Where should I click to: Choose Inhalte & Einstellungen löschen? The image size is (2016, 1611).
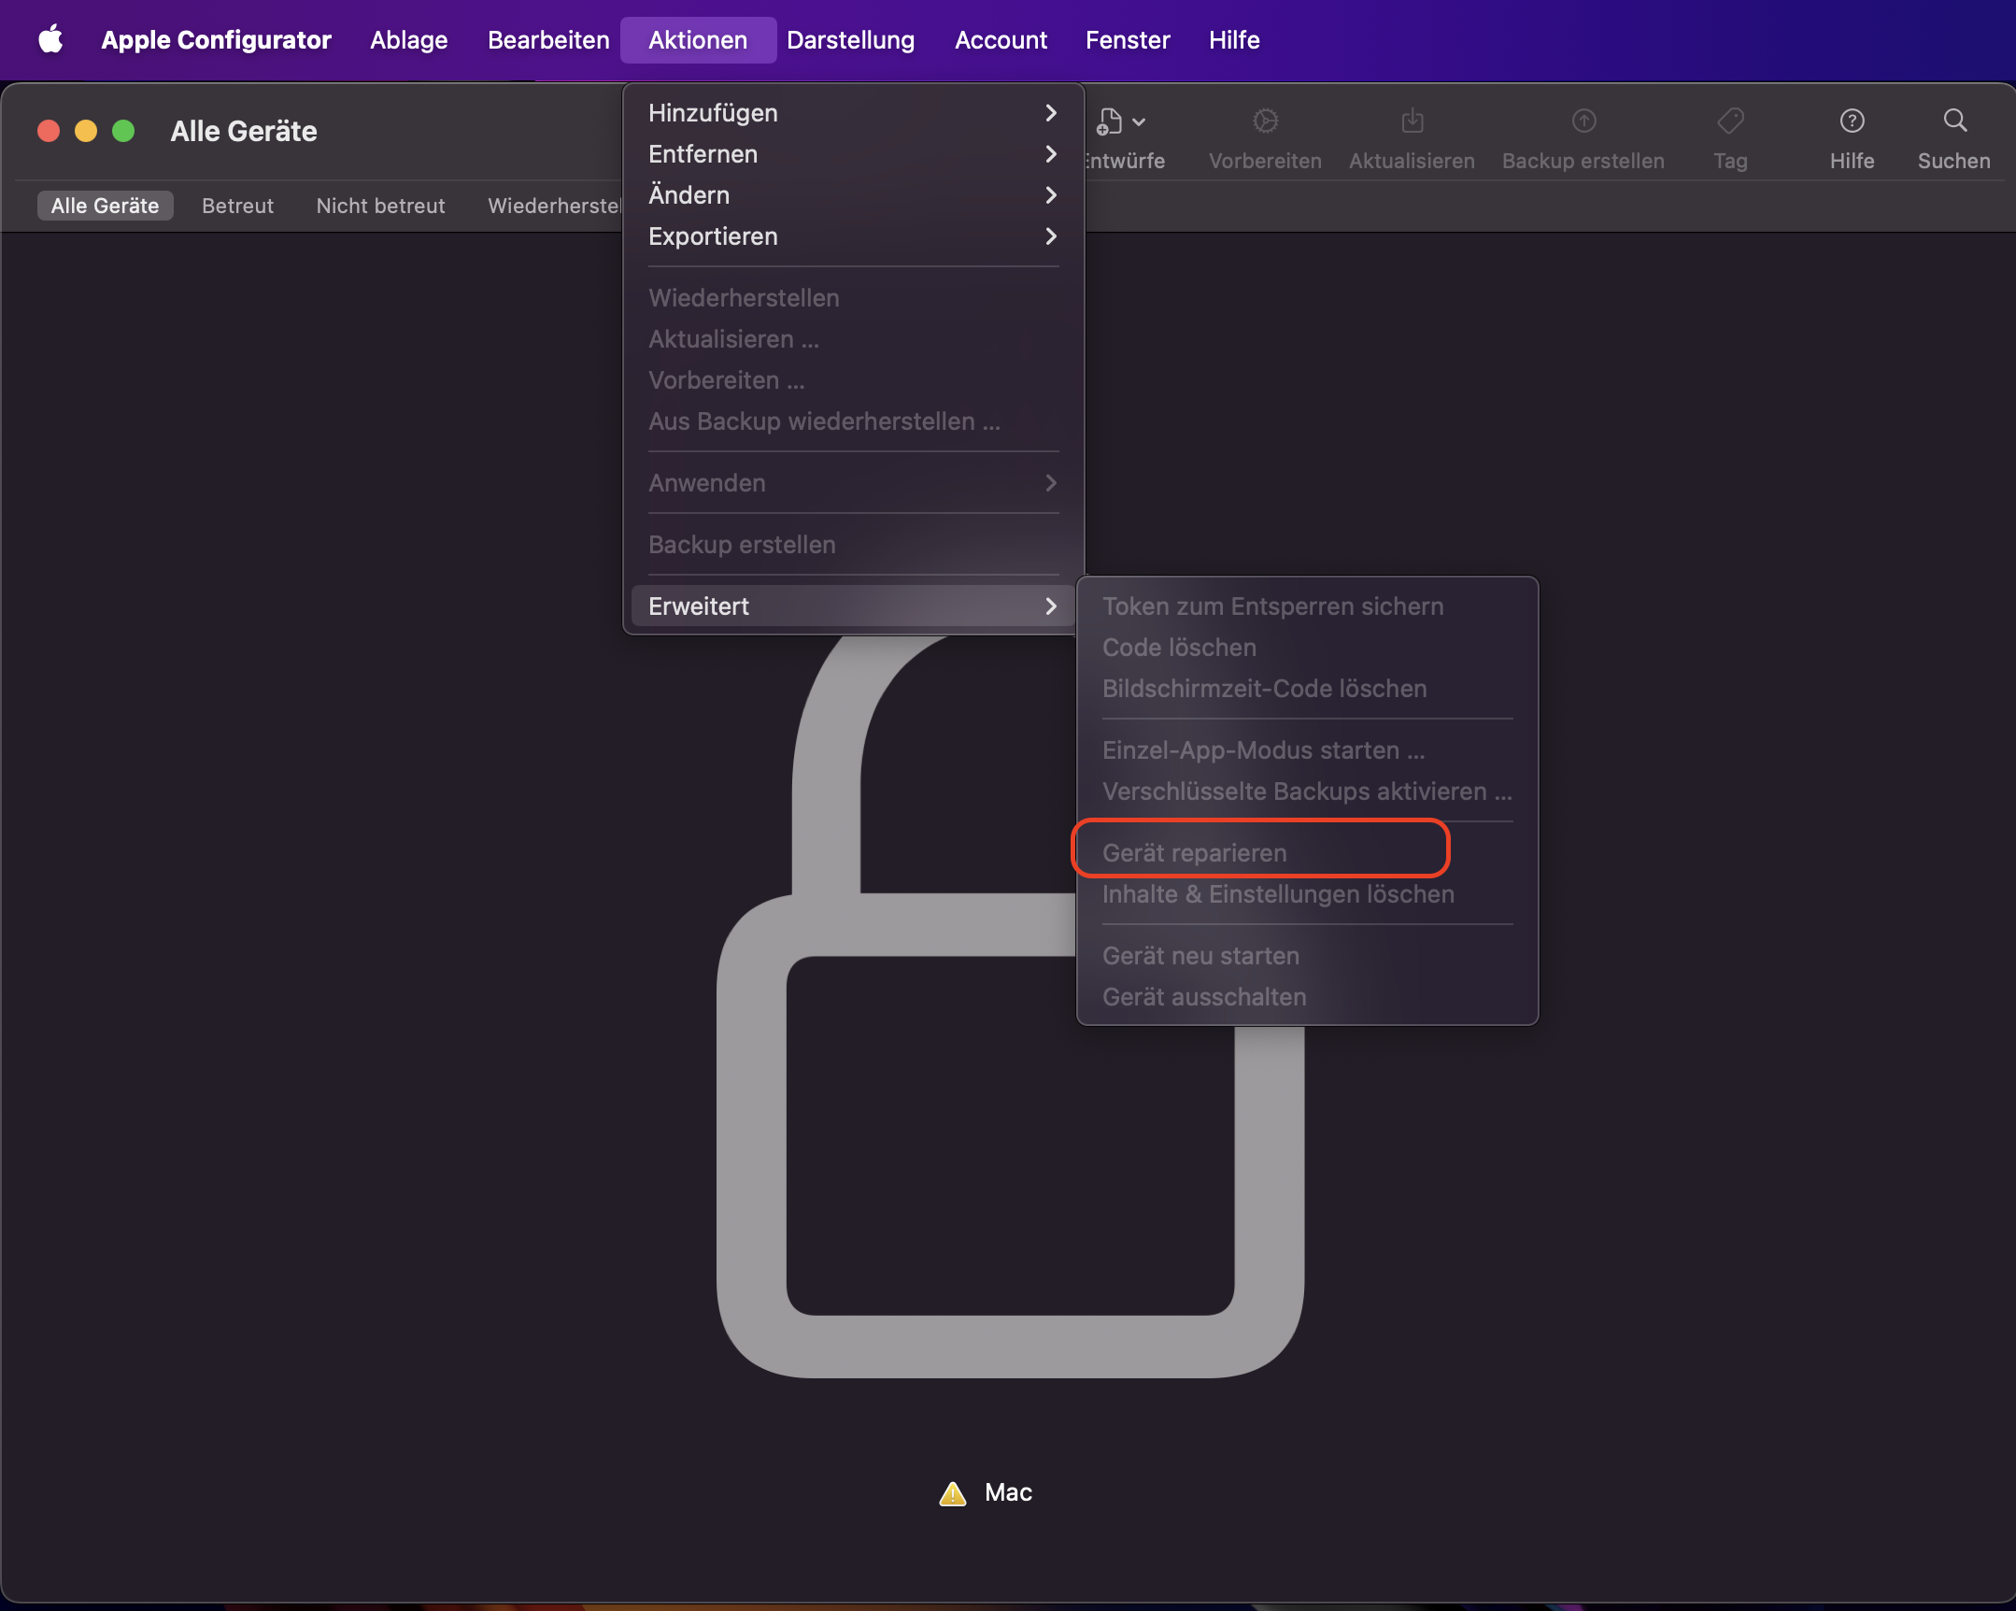pyautogui.click(x=1277, y=894)
